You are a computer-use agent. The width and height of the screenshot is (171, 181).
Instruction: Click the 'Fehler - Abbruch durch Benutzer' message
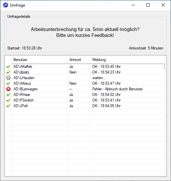click(x=117, y=89)
